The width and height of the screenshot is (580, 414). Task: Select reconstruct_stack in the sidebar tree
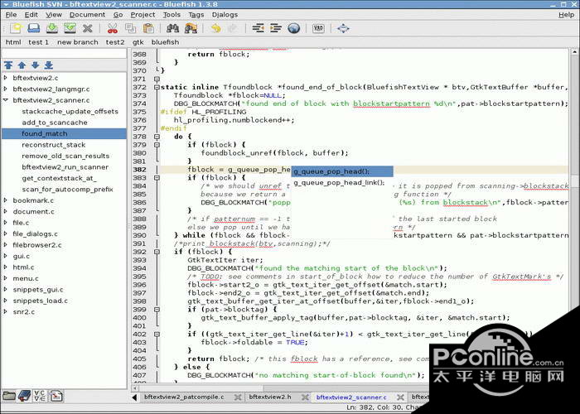[x=54, y=145]
